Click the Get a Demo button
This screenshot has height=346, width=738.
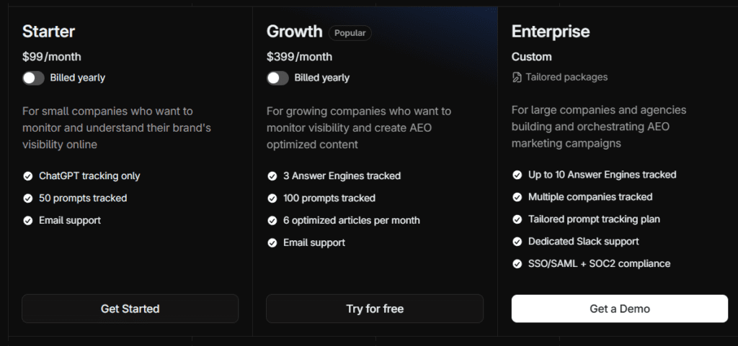(x=619, y=309)
